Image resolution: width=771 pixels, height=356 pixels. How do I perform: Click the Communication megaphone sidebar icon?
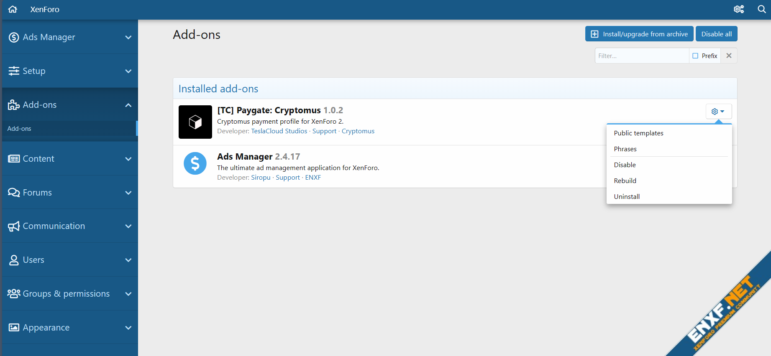[14, 226]
